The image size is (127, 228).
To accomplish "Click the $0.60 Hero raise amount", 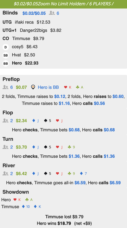I will pos(118,96).
